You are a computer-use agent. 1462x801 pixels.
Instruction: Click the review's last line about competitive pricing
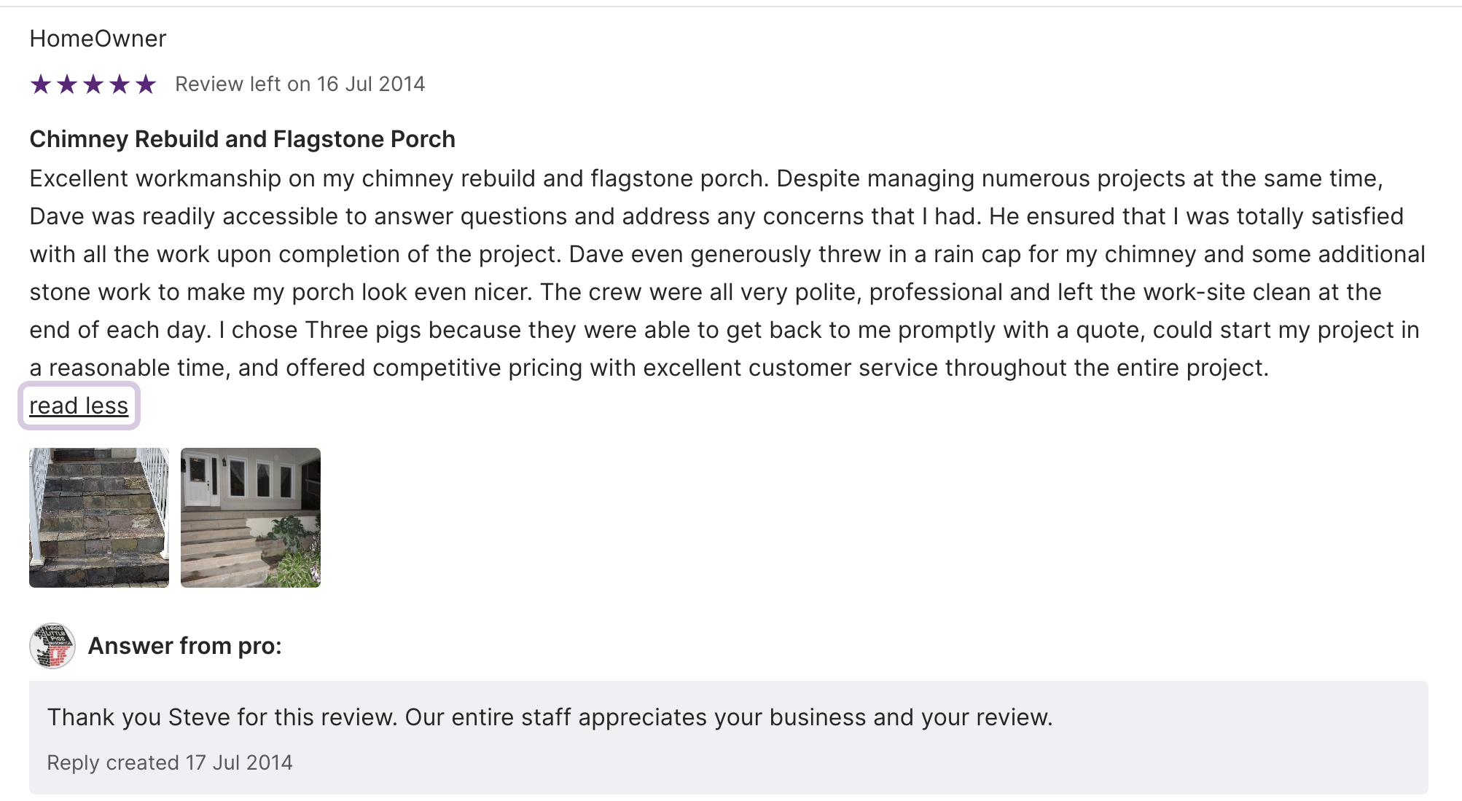tap(649, 368)
